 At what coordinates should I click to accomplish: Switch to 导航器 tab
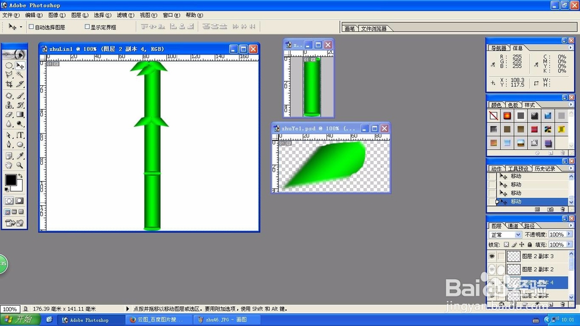pyautogui.click(x=499, y=48)
